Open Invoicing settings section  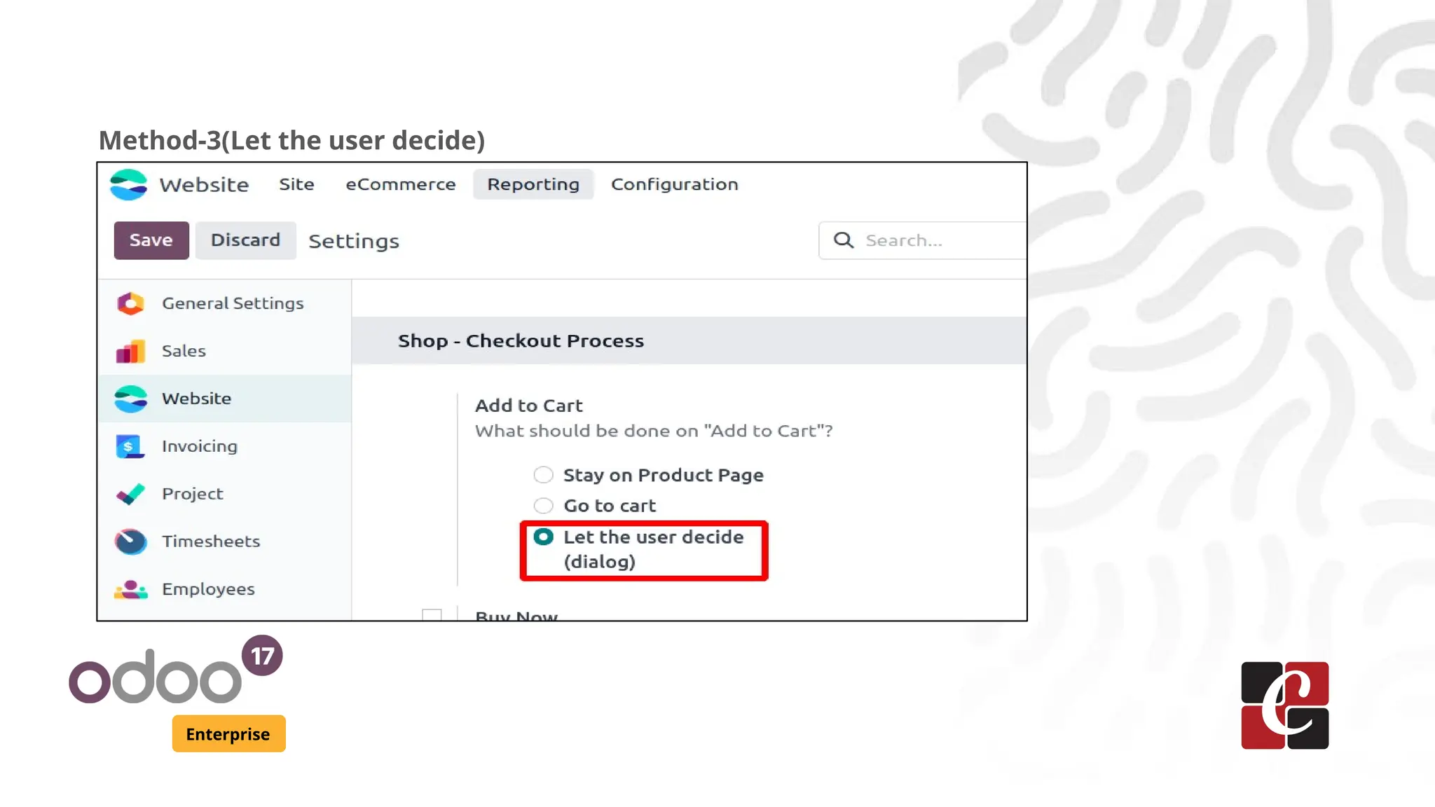(224, 446)
